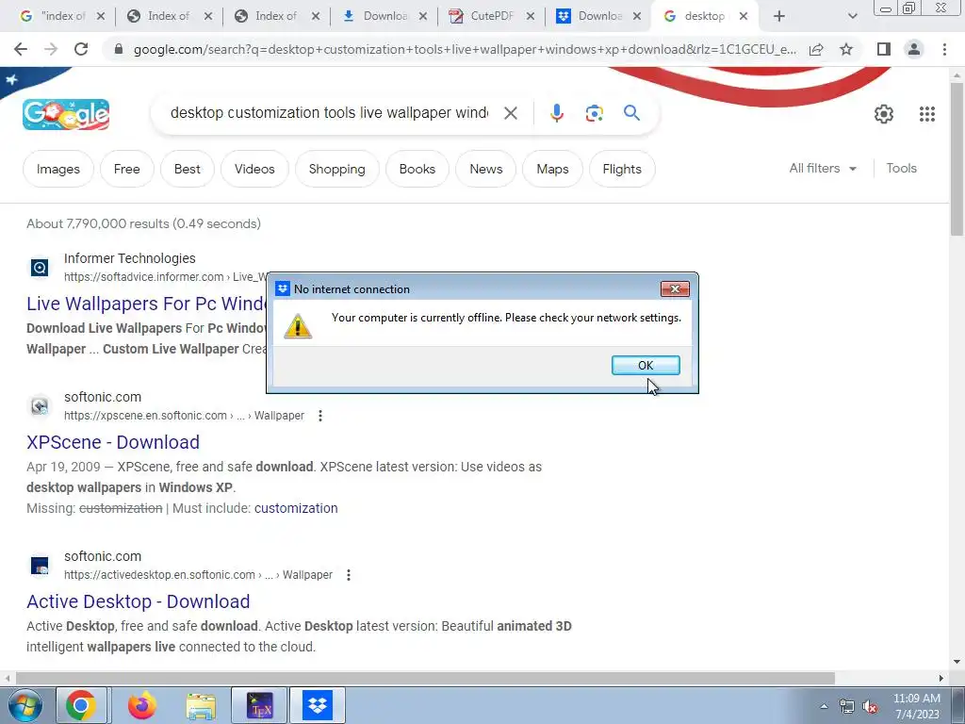Click softonic favicon beside XPScene result
Image resolution: width=965 pixels, height=724 pixels.
click(x=40, y=406)
